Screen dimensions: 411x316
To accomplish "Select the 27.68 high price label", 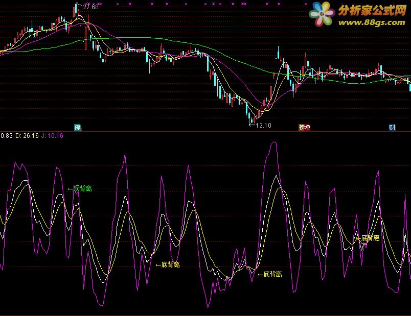I will pos(90,7).
